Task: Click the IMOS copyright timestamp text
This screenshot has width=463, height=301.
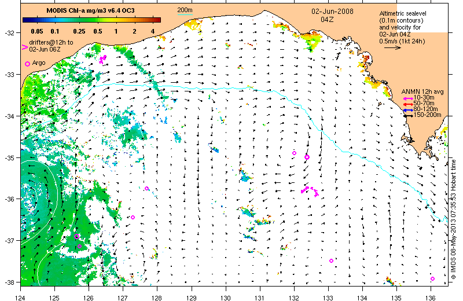Action: point(454,219)
